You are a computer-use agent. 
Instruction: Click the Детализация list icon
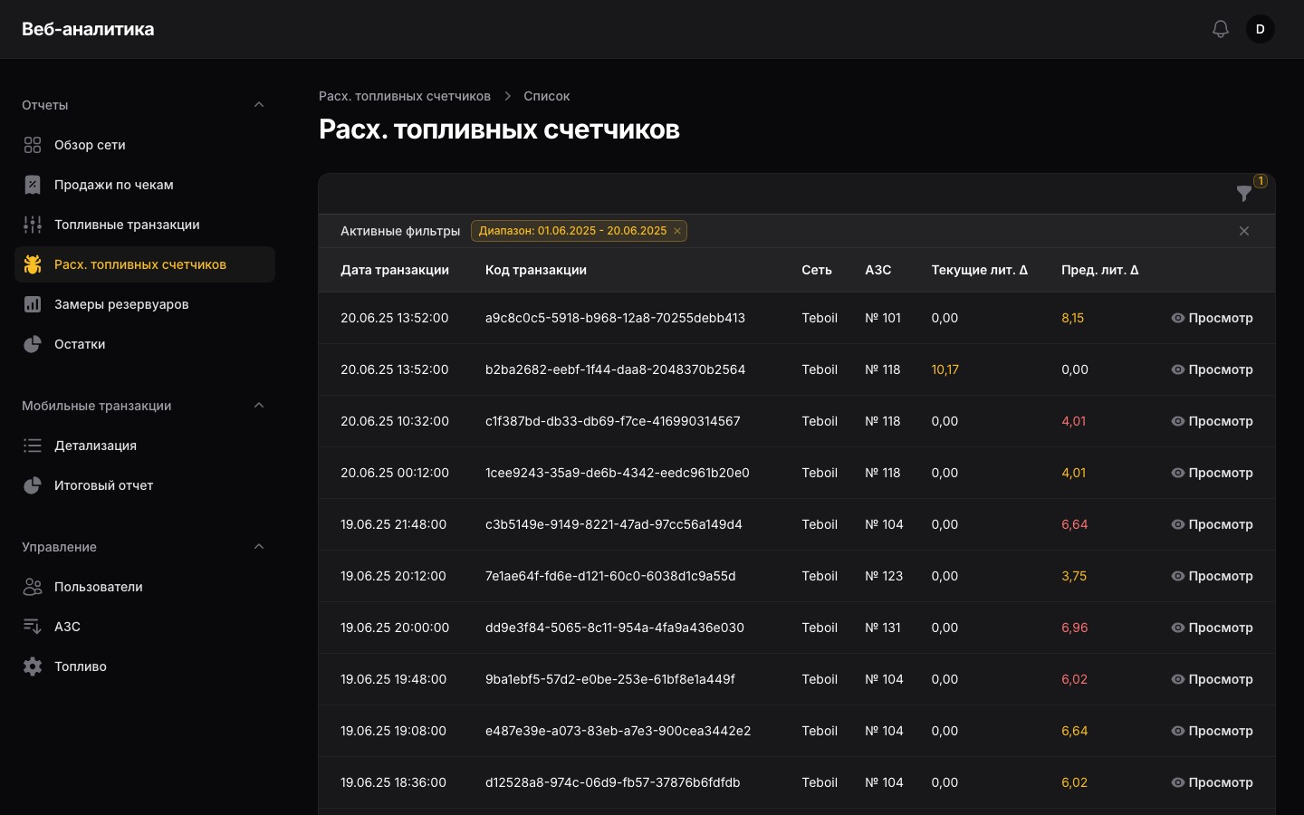[x=33, y=446]
